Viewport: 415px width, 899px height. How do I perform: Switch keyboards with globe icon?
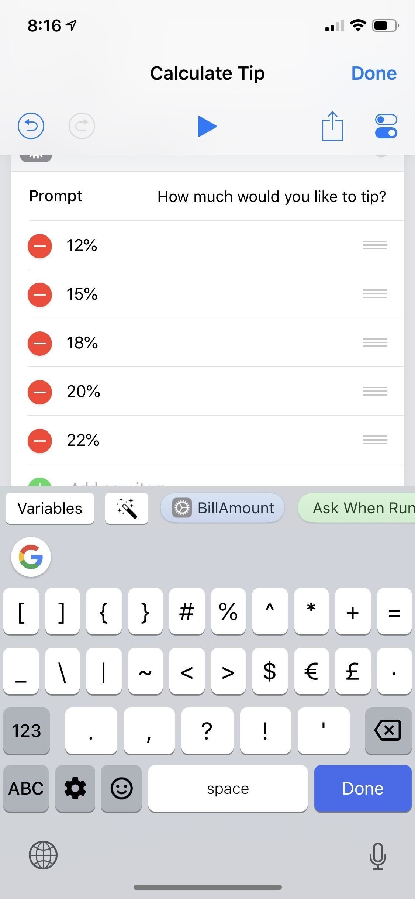coord(43,855)
